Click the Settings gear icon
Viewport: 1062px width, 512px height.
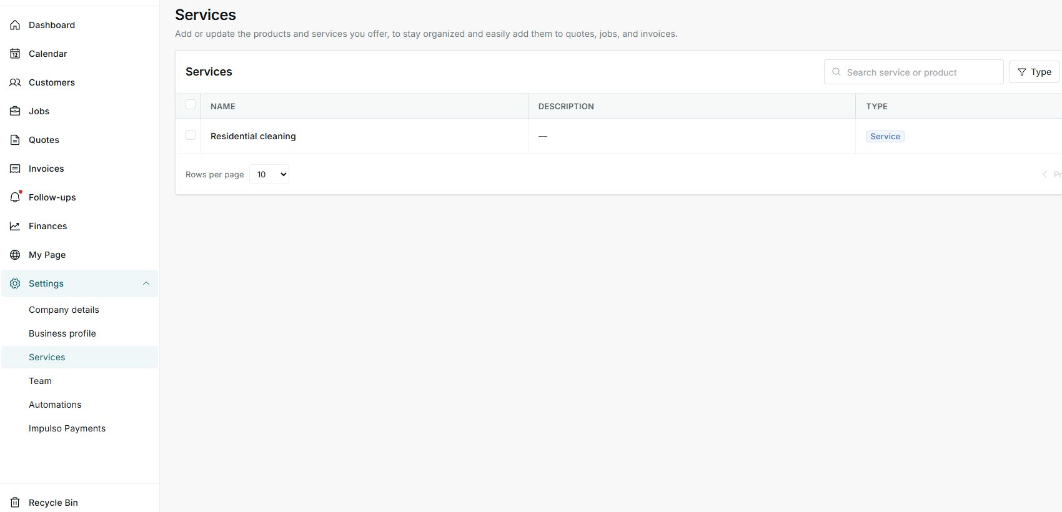pos(15,283)
